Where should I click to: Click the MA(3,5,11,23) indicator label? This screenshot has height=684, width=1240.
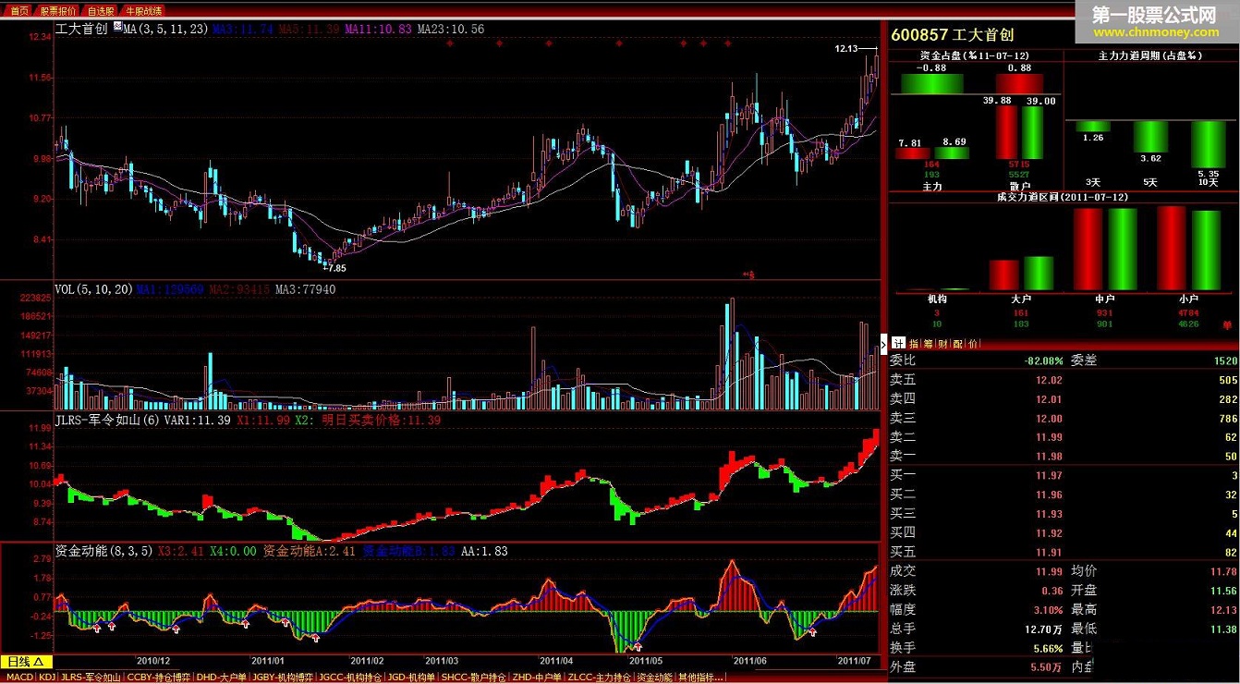[167, 30]
